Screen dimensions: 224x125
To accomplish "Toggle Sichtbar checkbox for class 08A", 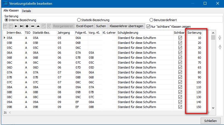I will coord(180,87).
